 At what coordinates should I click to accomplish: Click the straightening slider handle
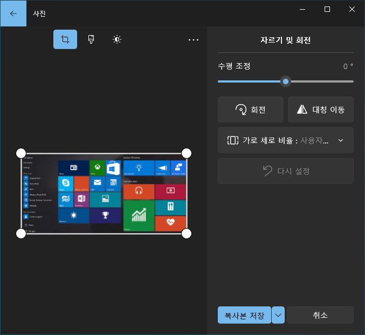[286, 81]
